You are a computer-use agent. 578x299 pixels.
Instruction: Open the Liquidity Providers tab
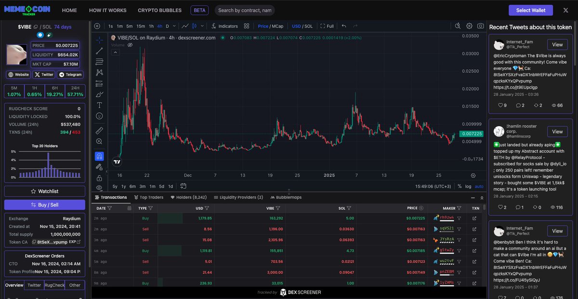(238, 197)
